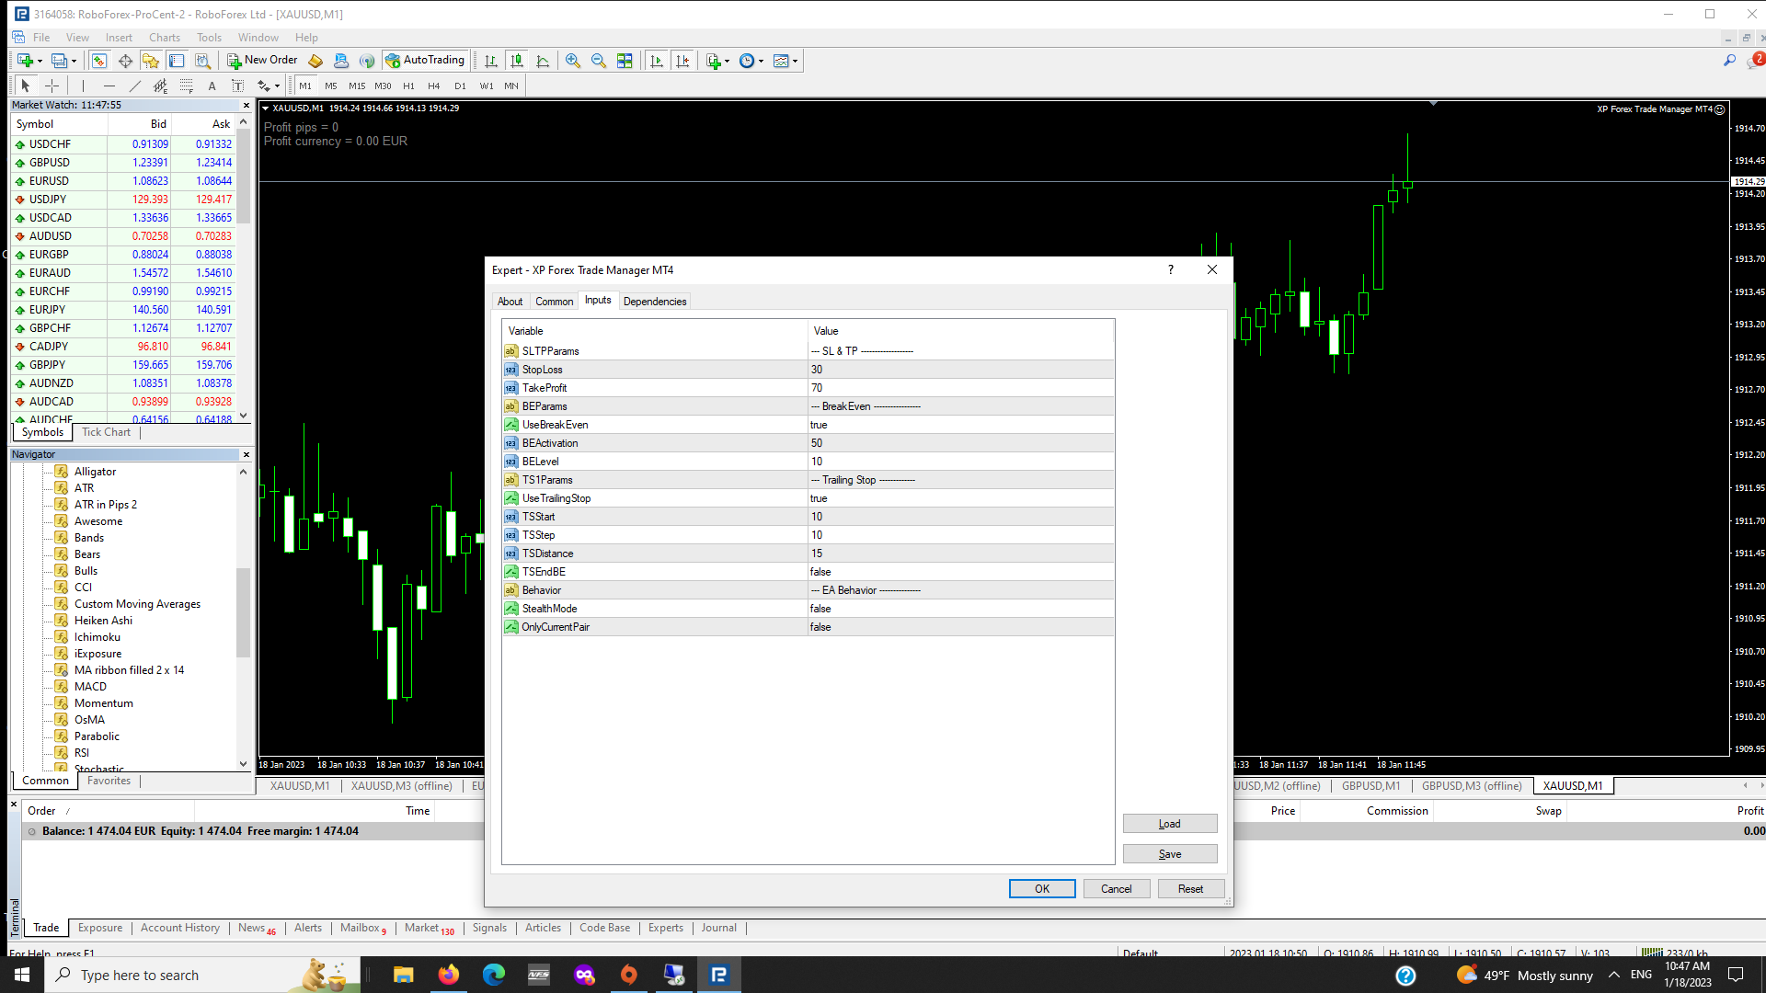
Task: Click the Zoom Out magnifier icon
Action: click(x=599, y=61)
